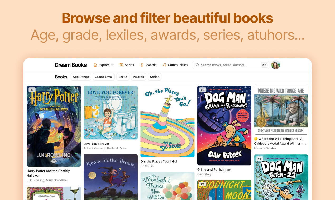Screen dimensions: 335x200
Task: Click the Dream Books logo
Action: tap(70, 65)
